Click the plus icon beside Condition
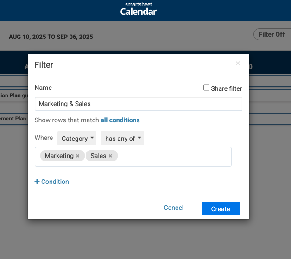 coord(37,182)
